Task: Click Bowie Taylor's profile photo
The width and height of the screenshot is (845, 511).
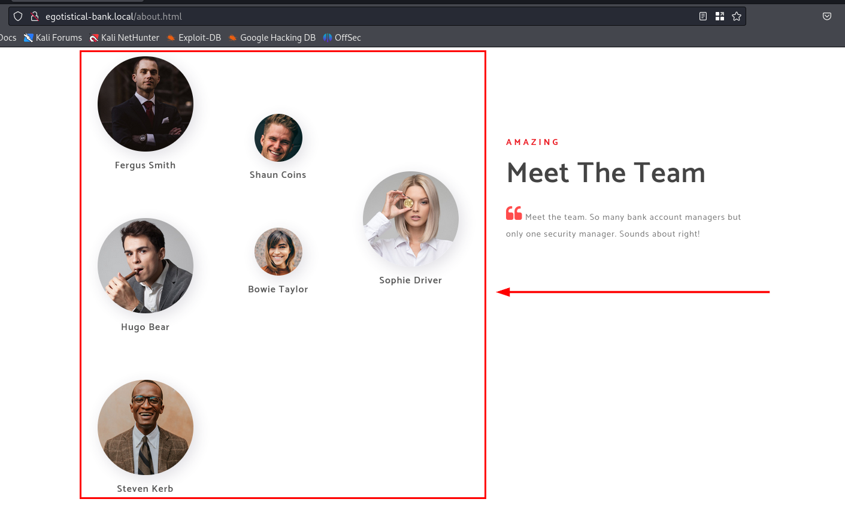Action: pos(278,252)
